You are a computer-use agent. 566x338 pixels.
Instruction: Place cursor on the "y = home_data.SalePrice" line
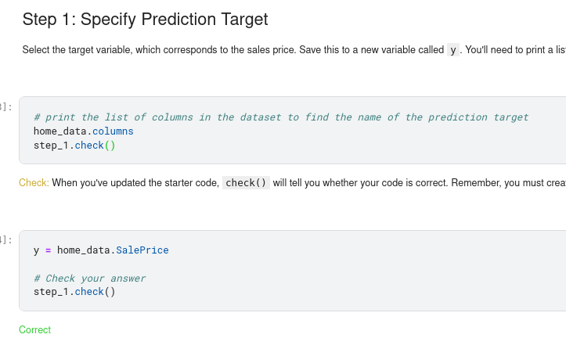pyautogui.click(x=100, y=250)
